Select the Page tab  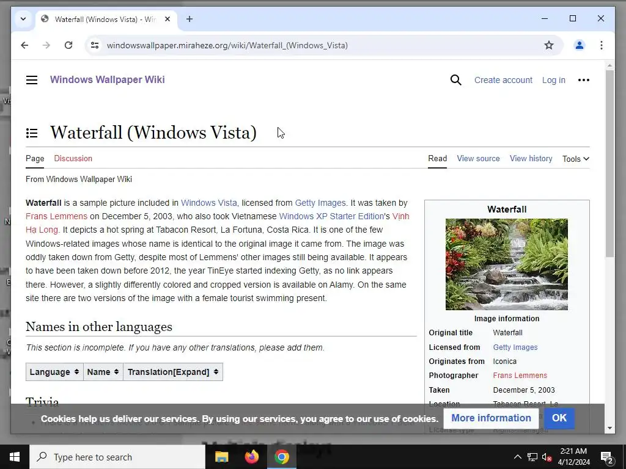click(x=35, y=158)
